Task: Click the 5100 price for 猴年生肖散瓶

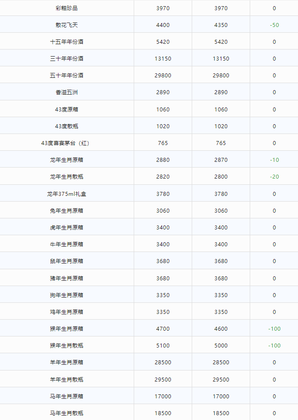Action: click(163, 346)
